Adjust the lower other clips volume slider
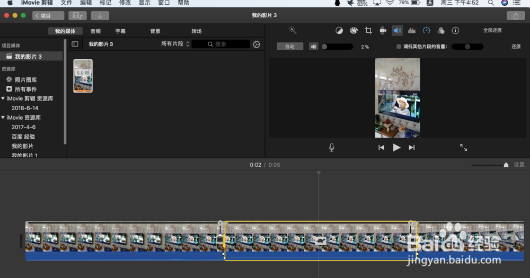 [x=467, y=47]
